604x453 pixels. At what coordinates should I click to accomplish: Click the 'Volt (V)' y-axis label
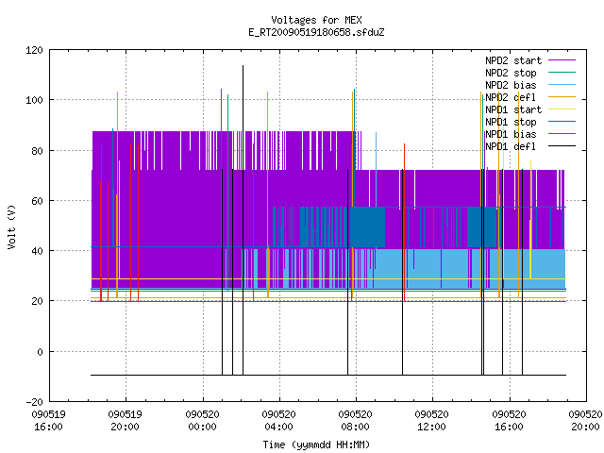coord(11,226)
